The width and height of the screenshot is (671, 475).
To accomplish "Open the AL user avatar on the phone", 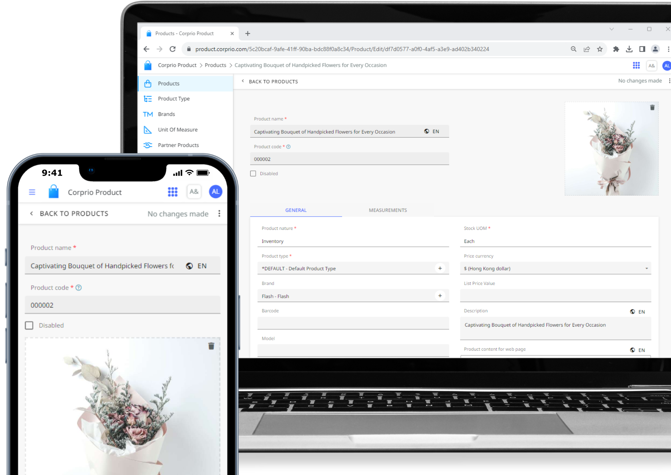I will pyautogui.click(x=216, y=192).
